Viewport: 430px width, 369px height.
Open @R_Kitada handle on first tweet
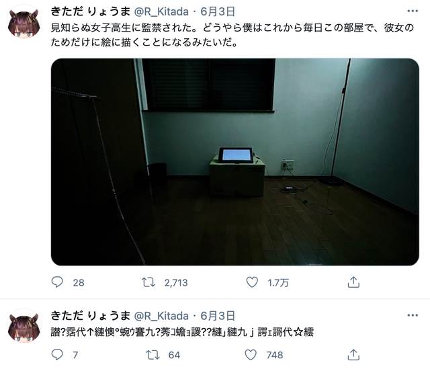click(x=161, y=11)
